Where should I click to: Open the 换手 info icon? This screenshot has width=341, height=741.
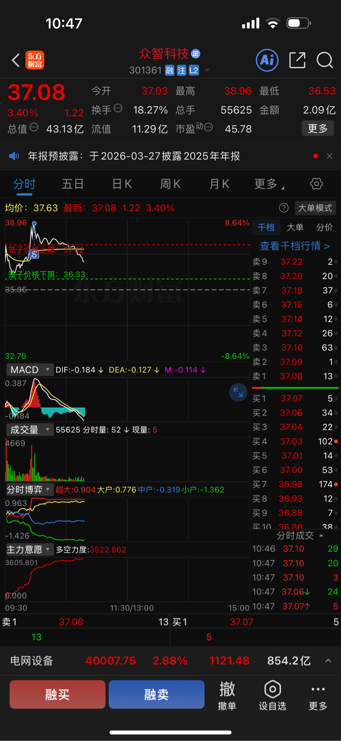pos(118,108)
